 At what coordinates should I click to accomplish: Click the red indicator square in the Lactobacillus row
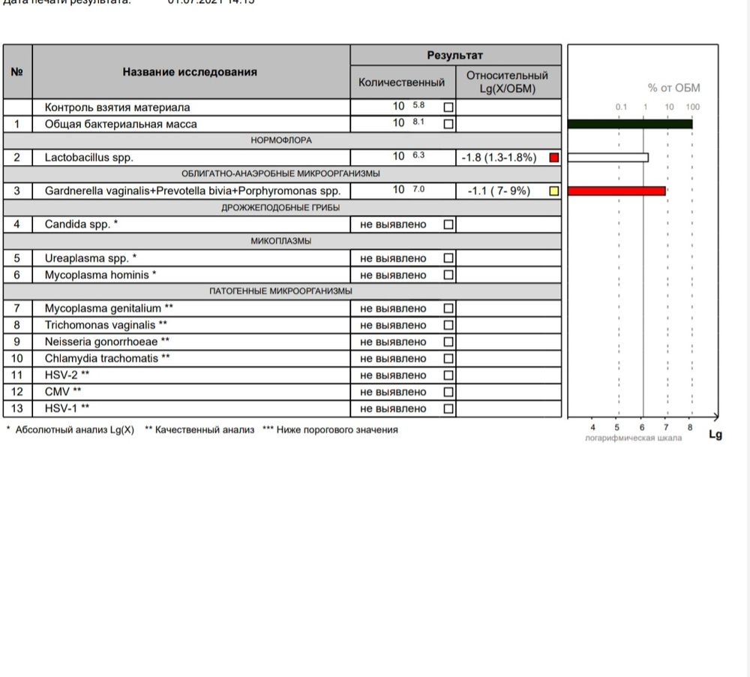click(554, 158)
